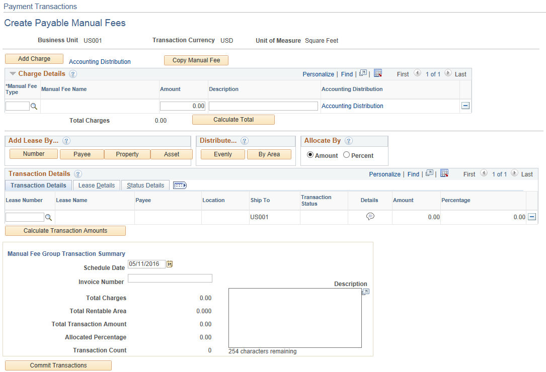The image size is (546, 372).
Task: Export the Charge Details grid to spreadsheet
Action: click(x=378, y=74)
